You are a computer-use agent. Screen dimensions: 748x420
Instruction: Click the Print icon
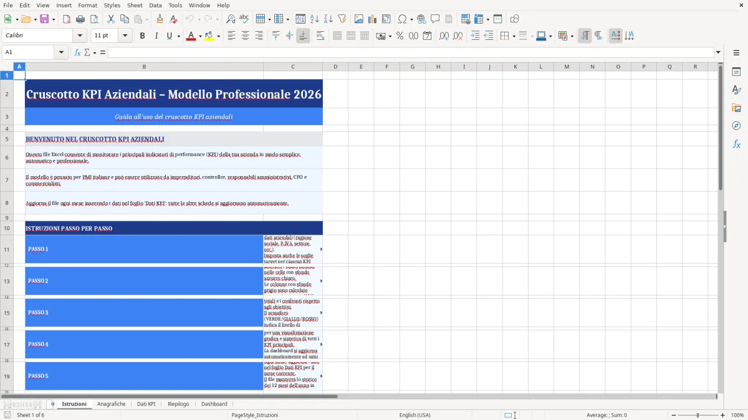[x=80, y=19]
